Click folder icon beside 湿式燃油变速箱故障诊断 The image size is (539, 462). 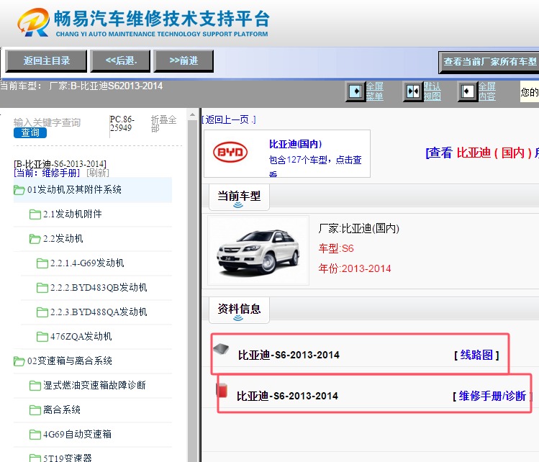point(35,386)
